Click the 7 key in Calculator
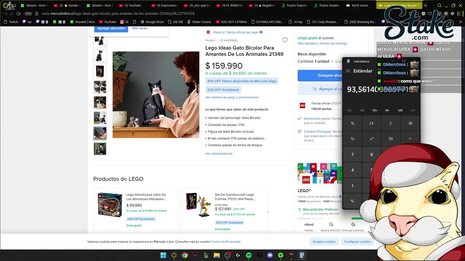This screenshot has height=261, width=465. pyautogui.click(x=352, y=154)
